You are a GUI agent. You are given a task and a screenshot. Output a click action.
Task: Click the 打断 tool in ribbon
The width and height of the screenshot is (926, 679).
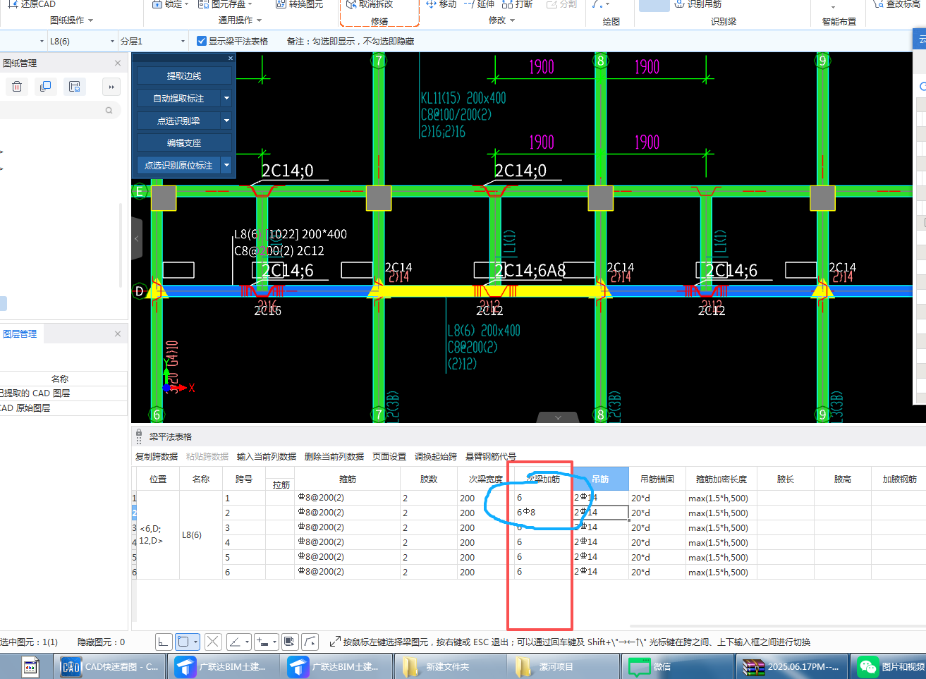pos(517,4)
